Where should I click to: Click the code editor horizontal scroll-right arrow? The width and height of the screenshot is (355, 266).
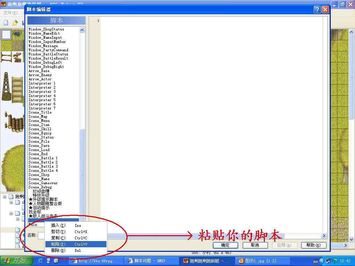tap(324, 236)
